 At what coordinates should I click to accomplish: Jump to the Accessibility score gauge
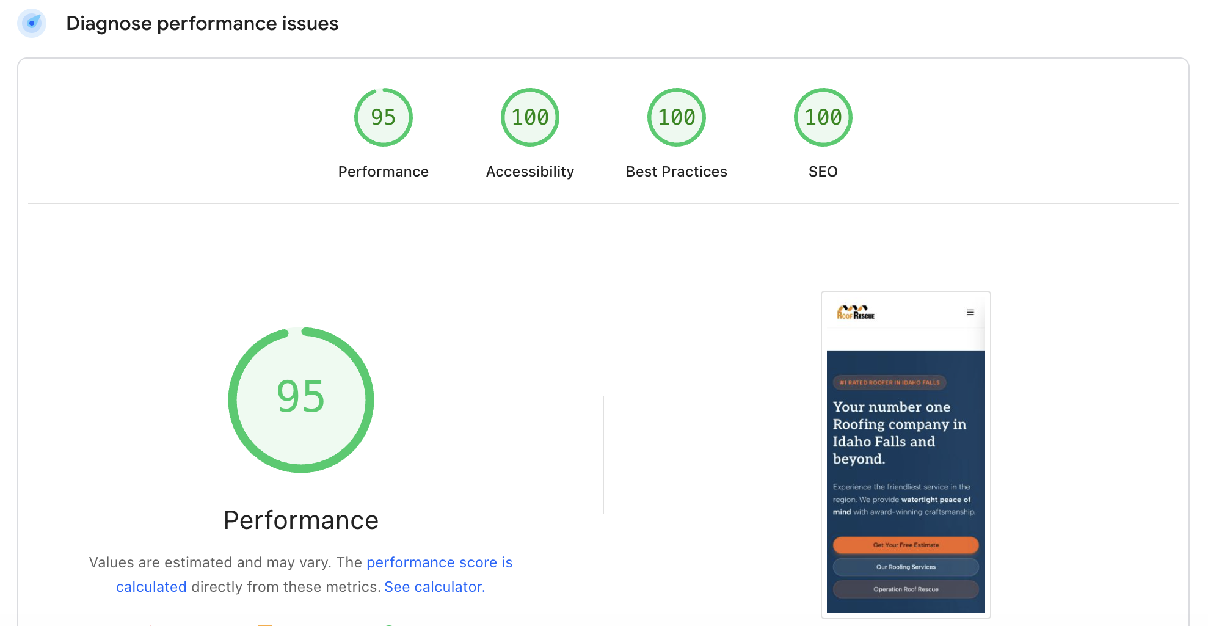530,117
